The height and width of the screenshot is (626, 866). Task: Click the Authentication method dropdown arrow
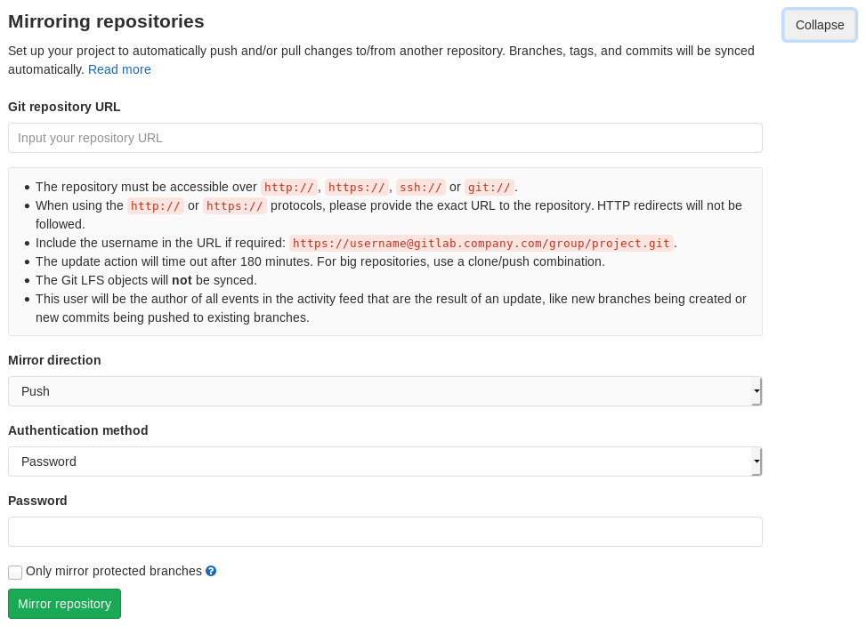(757, 461)
